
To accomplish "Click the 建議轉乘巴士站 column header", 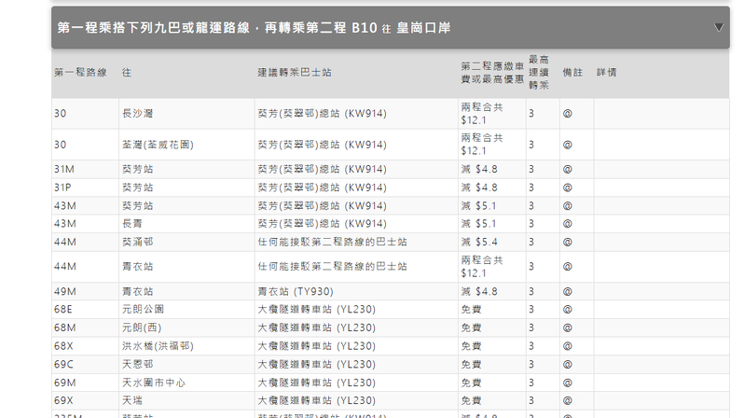I will click(295, 72).
